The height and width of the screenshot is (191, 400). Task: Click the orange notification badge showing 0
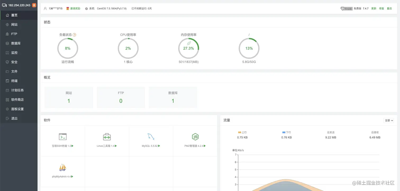(x=34, y=5)
